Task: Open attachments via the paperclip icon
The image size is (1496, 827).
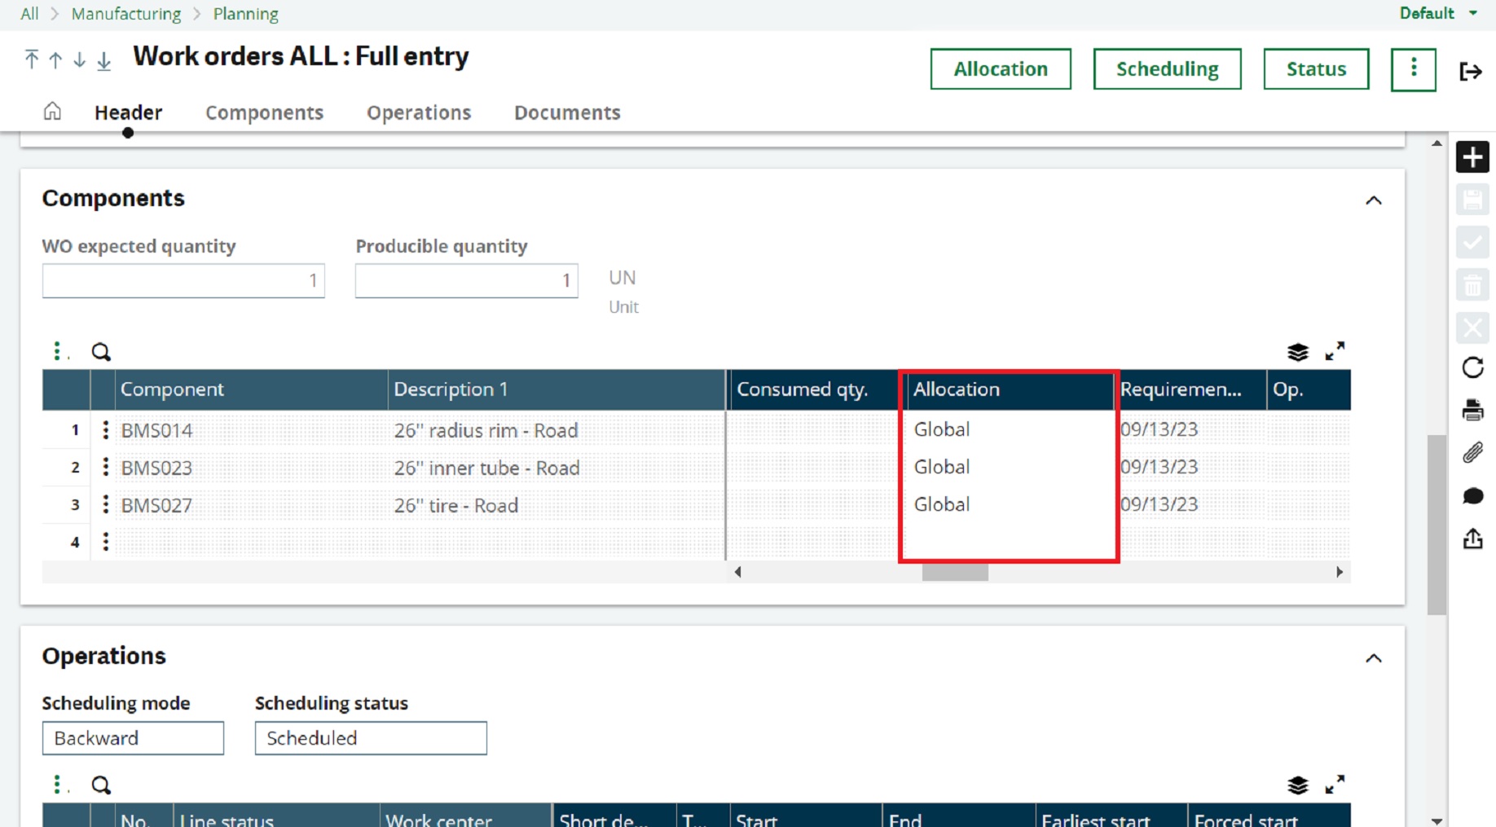Action: [x=1473, y=453]
